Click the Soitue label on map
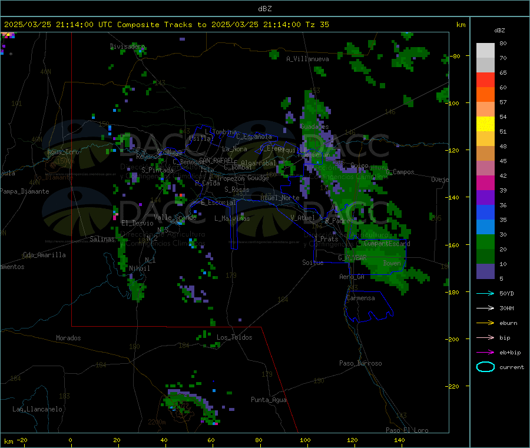The height and width of the screenshot is (448, 530). [313, 263]
